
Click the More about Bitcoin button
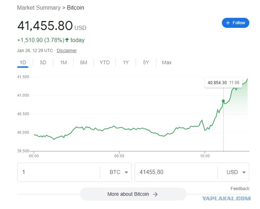tap(133, 194)
